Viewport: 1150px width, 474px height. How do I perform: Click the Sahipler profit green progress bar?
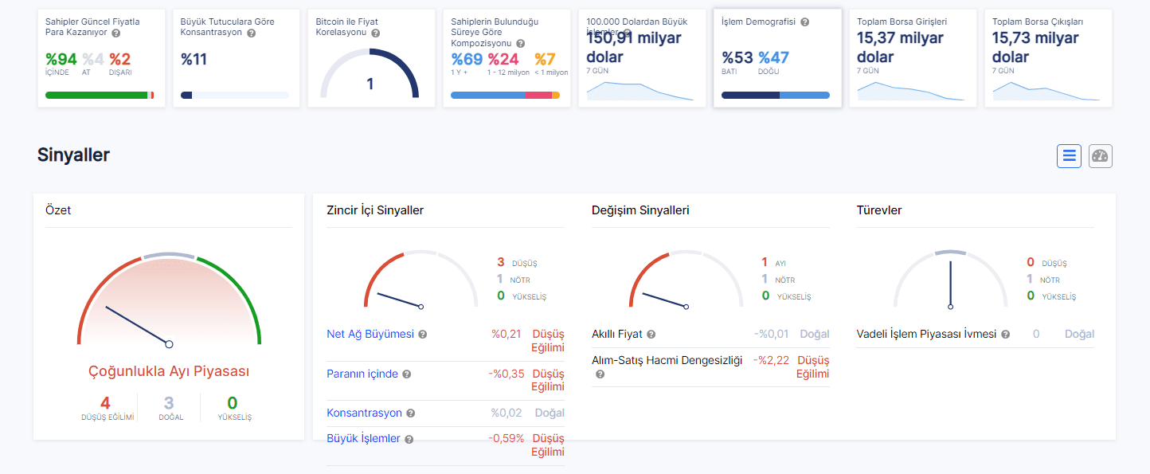pos(96,96)
